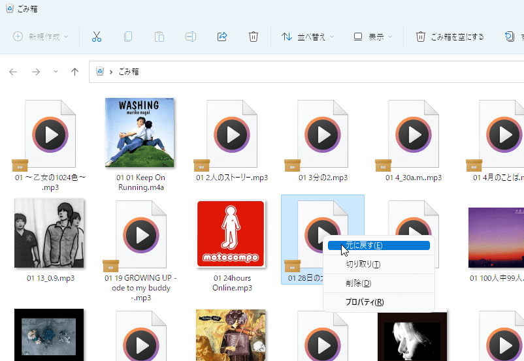This screenshot has height=361, width=524.
Task: Choose 削除(D) in context menu
Action: 379,283
